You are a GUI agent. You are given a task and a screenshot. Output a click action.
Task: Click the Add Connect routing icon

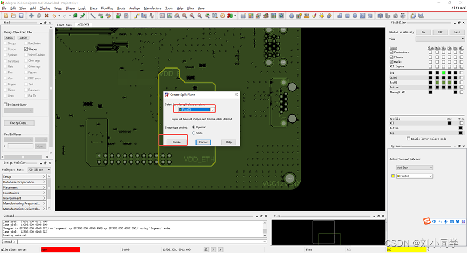(137, 16)
